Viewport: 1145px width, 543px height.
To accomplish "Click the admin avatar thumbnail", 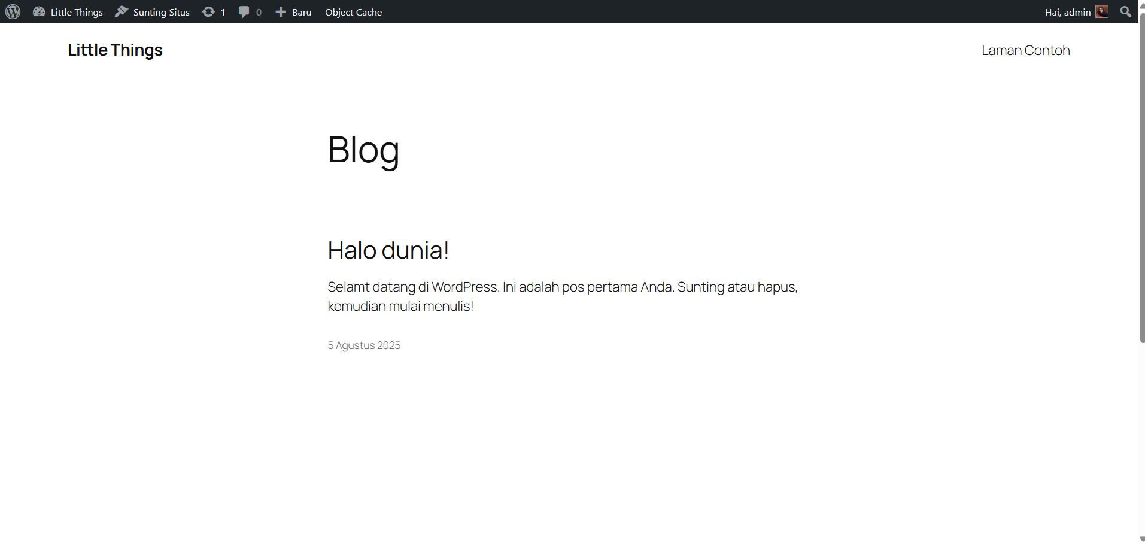I will coord(1102,12).
